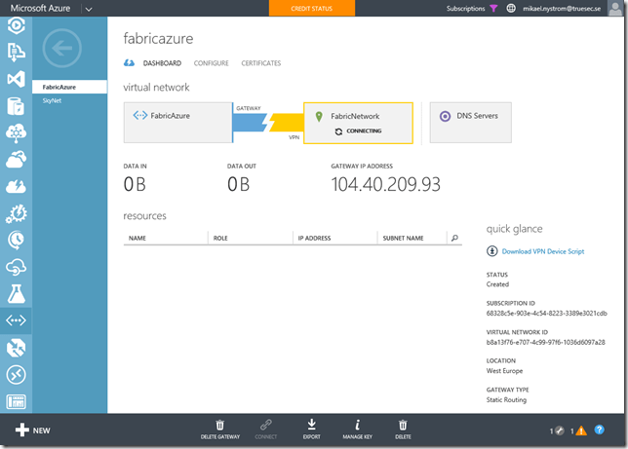Screen dimensions: 628x449
Task: Switch to the Certificates tab
Action: pyautogui.click(x=260, y=63)
